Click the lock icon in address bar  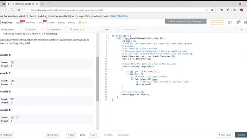[x=27, y=10]
